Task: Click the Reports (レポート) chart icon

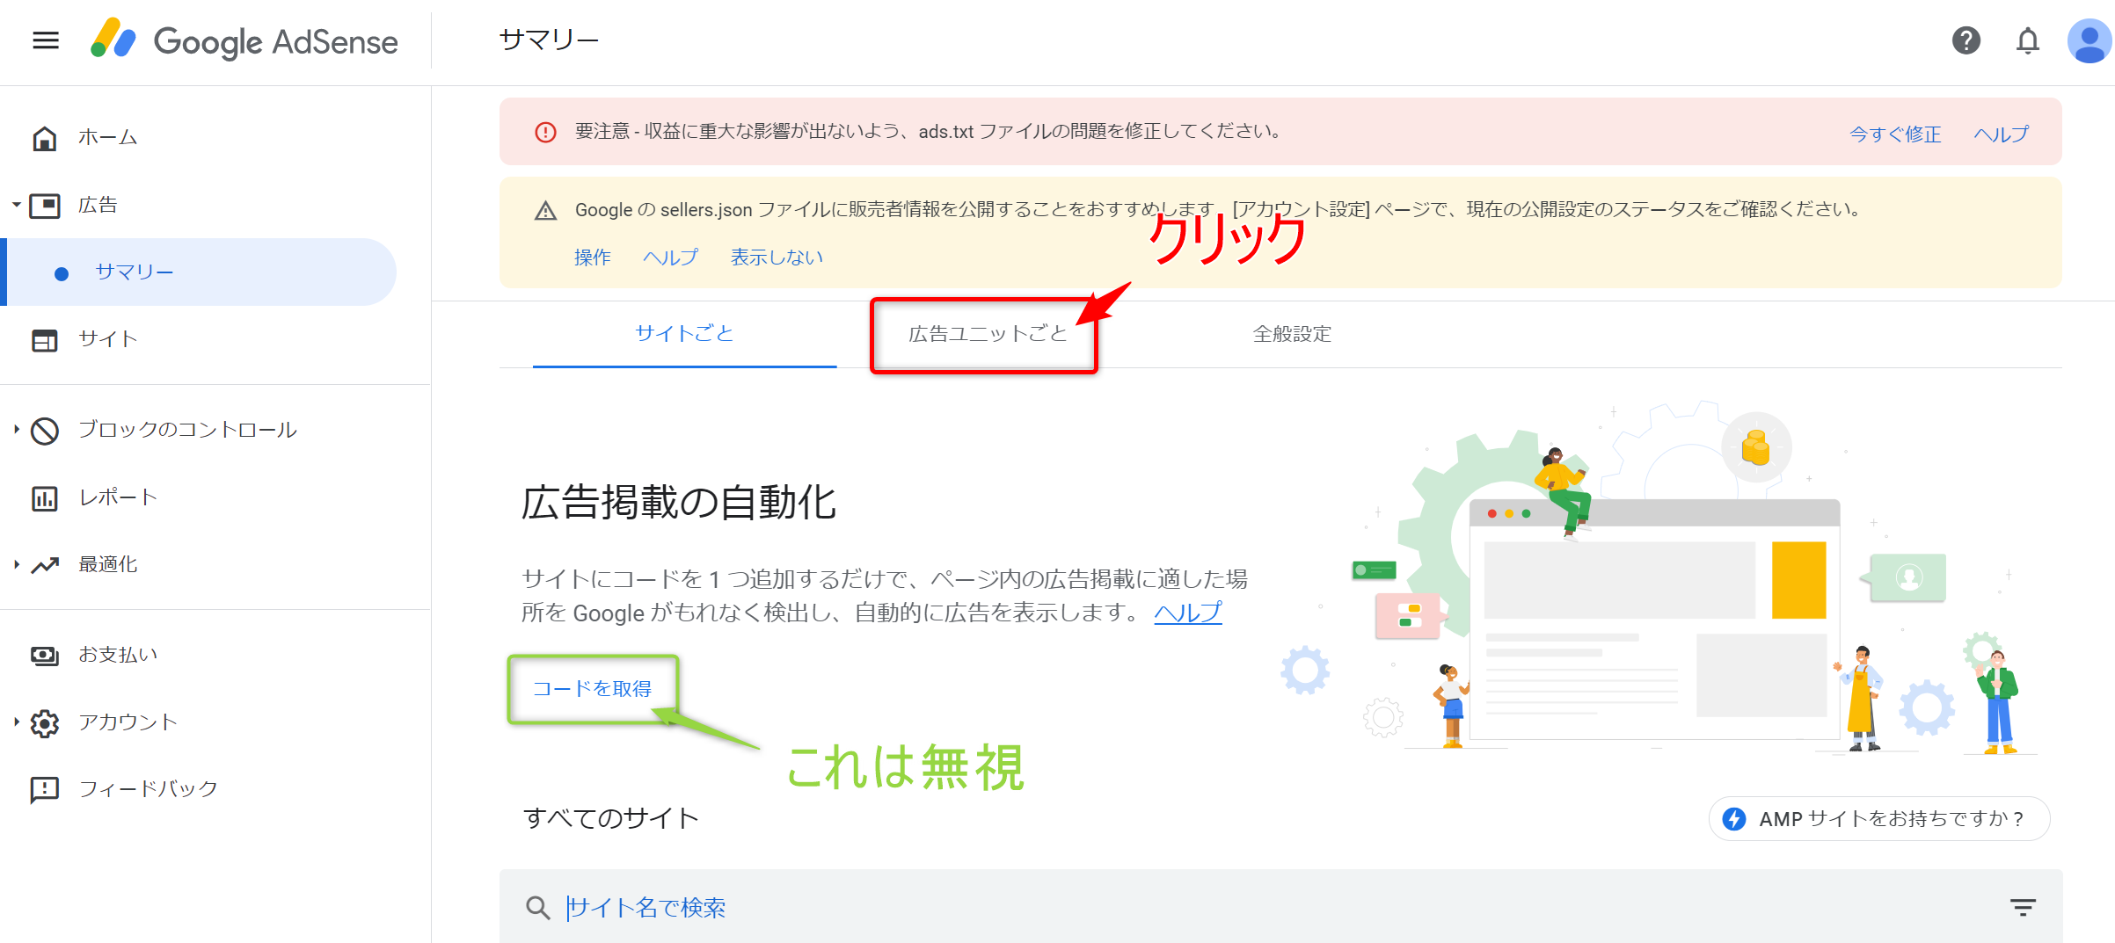Action: click(45, 498)
